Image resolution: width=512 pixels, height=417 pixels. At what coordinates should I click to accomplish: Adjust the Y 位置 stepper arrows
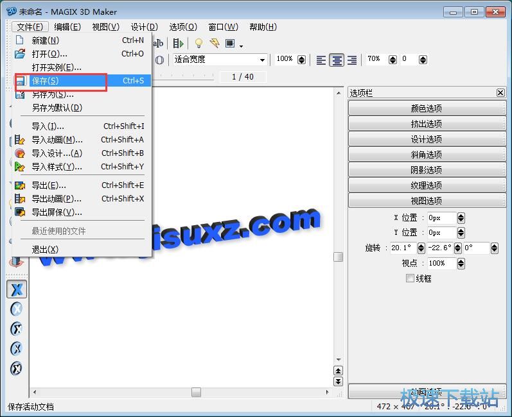click(461, 233)
